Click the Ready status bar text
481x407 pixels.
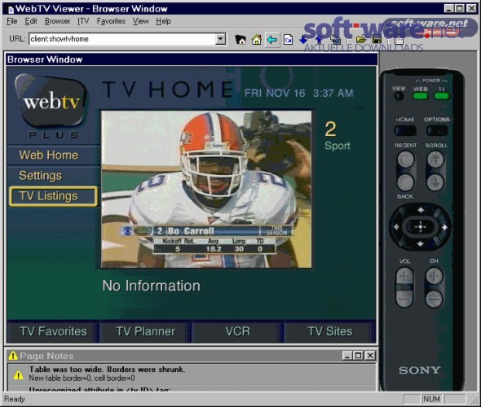15,399
